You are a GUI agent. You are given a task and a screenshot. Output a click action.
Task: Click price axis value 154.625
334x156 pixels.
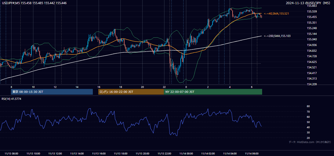312,62
